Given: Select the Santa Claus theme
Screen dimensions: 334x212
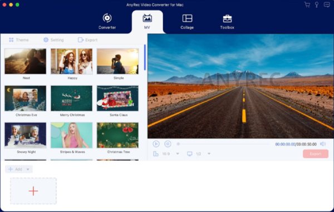Looking at the screenshot, I should (x=118, y=98).
